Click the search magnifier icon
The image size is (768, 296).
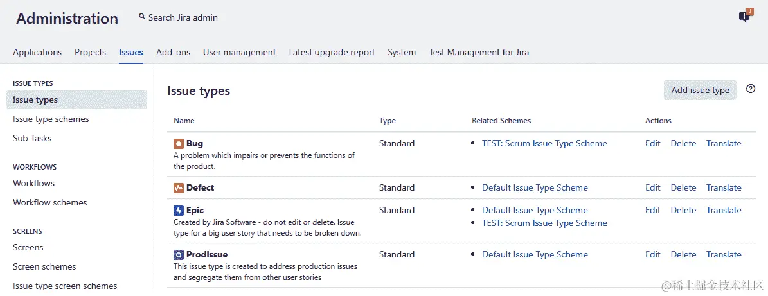[x=142, y=17]
